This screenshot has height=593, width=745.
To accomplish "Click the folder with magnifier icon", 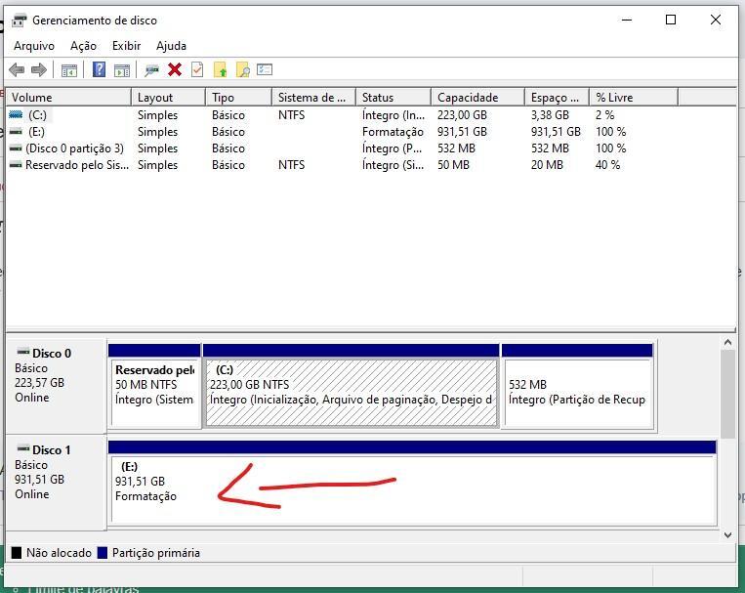I will (x=243, y=70).
